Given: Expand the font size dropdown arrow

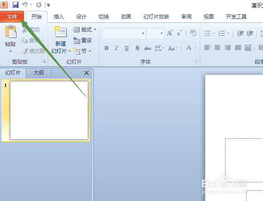Looking at the screenshot, I should click(x=161, y=34).
